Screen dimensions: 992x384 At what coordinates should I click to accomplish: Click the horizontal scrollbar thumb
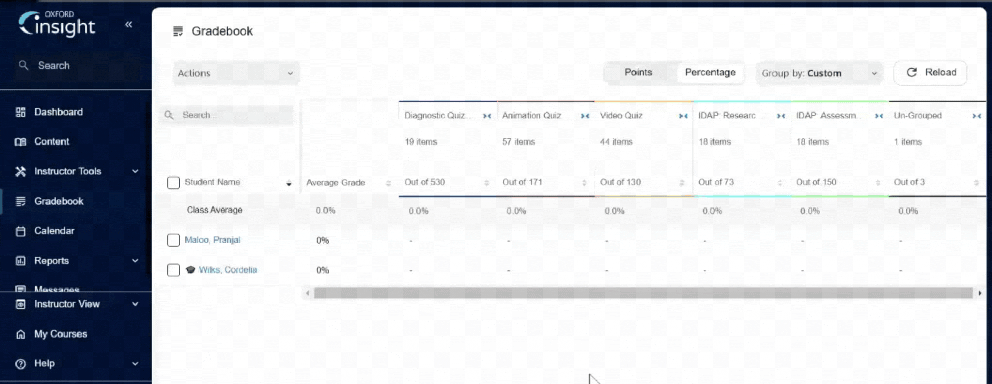pyautogui.click(x=643, y=293)
